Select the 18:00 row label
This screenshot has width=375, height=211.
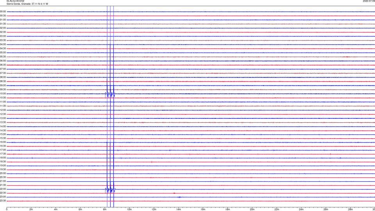coord(3,158)
